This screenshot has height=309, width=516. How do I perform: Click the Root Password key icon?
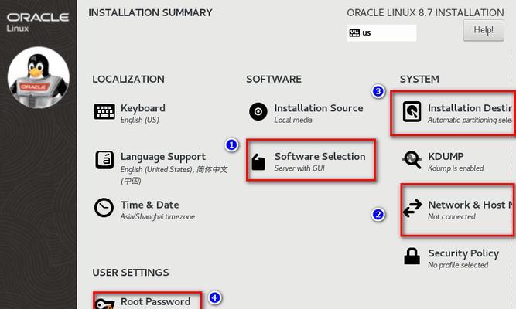pos(104,304)
